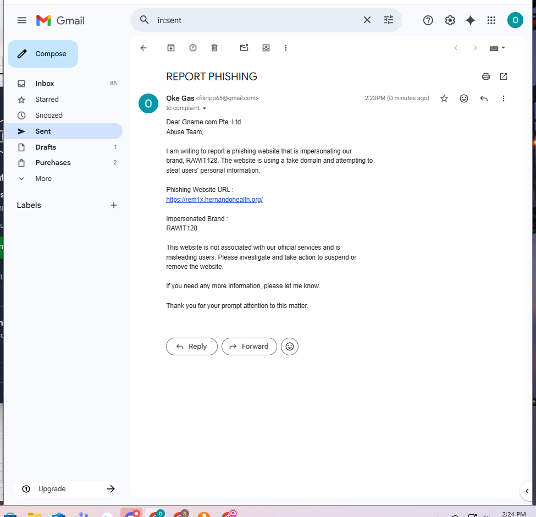Viewport: 536px width, 517px height.
Task: Click the Labels heading
Action: pos(29,205)
